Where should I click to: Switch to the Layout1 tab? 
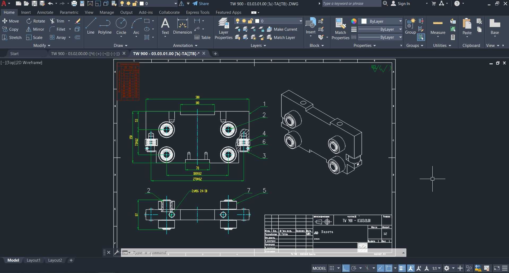click(x=33, y=260)
